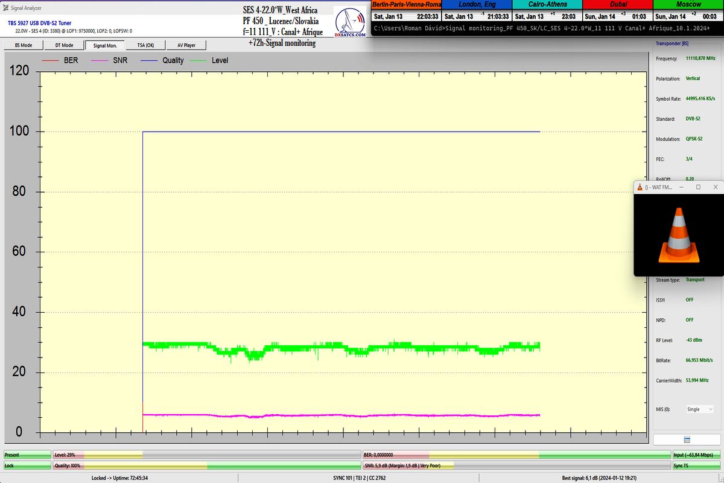Click the Quality 100% progress bar
The height and width of the screenshot is (483, 724).
coord(206,465)
